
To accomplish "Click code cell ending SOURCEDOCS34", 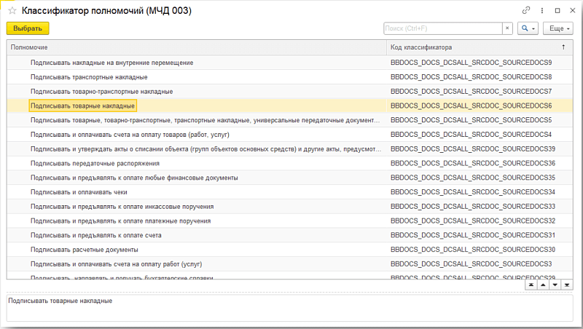I will coord(480,192).
